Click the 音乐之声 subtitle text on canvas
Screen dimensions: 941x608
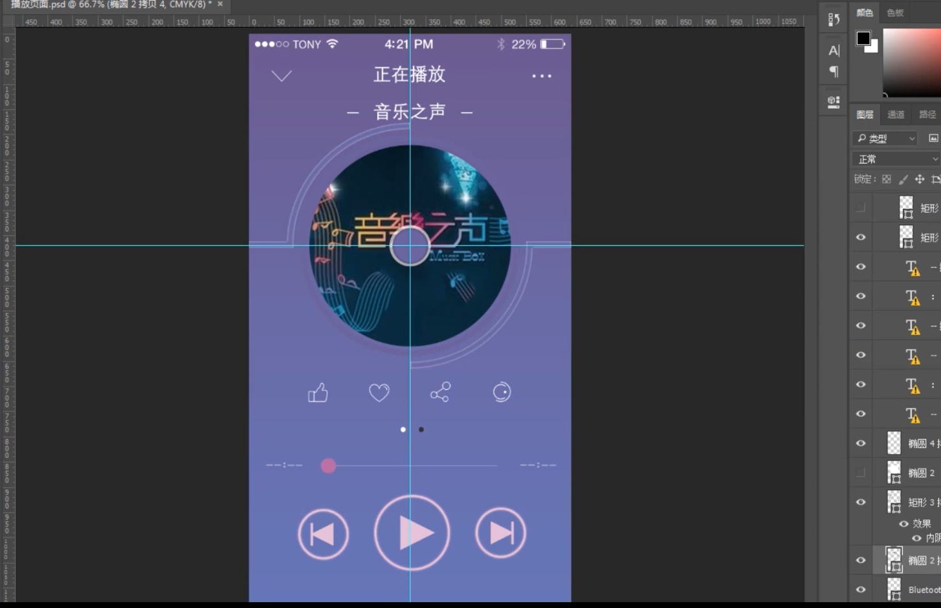point(410,112)
